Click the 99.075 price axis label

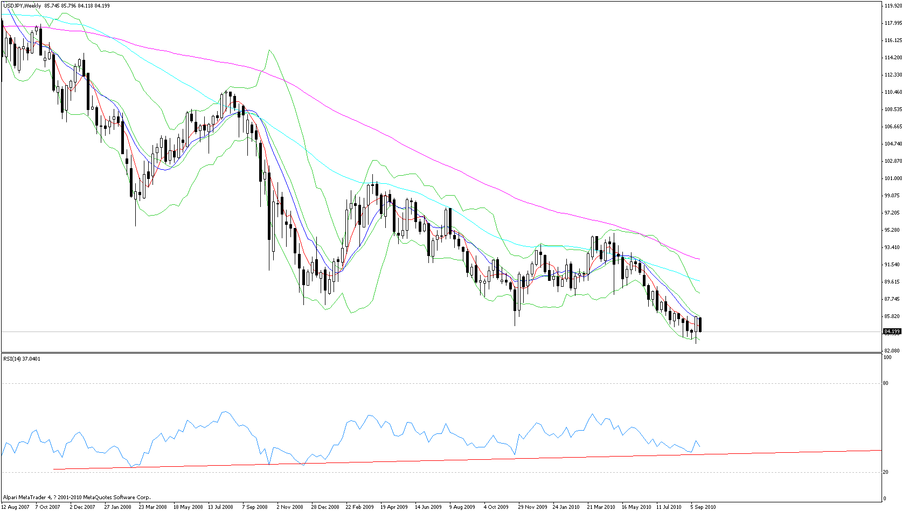click(892, 196)
